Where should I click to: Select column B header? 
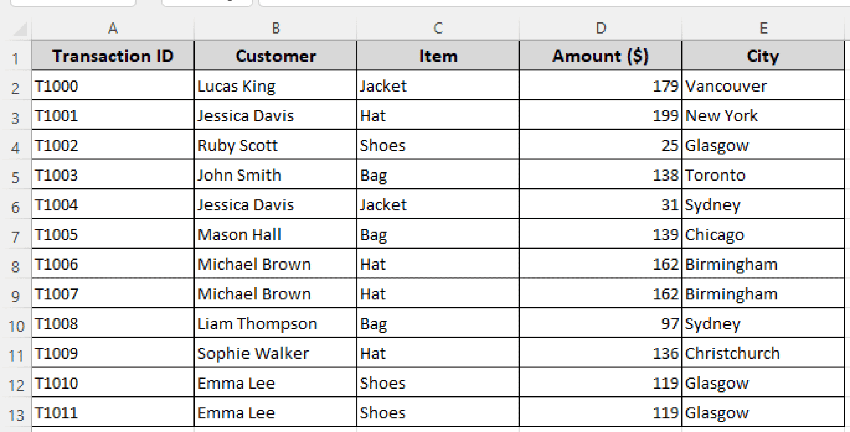[275, 28]
